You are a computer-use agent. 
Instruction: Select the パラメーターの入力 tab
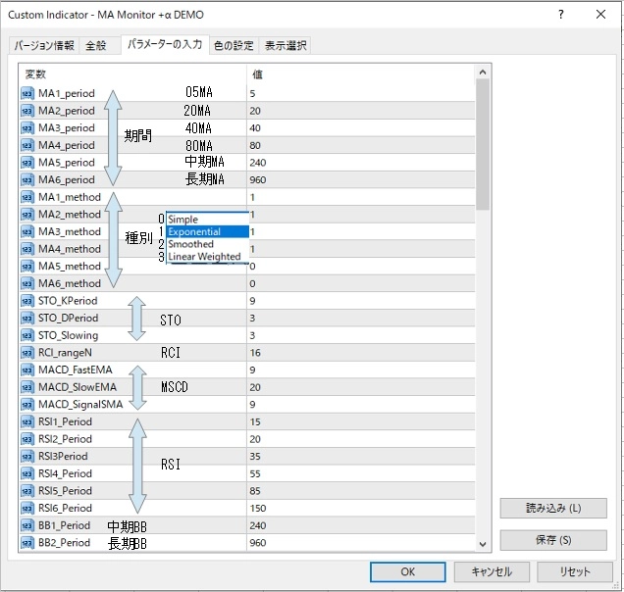coord(165,44)
